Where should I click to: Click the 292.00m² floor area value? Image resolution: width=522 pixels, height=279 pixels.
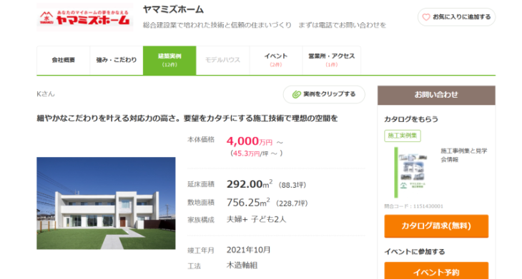click(250, 184)
